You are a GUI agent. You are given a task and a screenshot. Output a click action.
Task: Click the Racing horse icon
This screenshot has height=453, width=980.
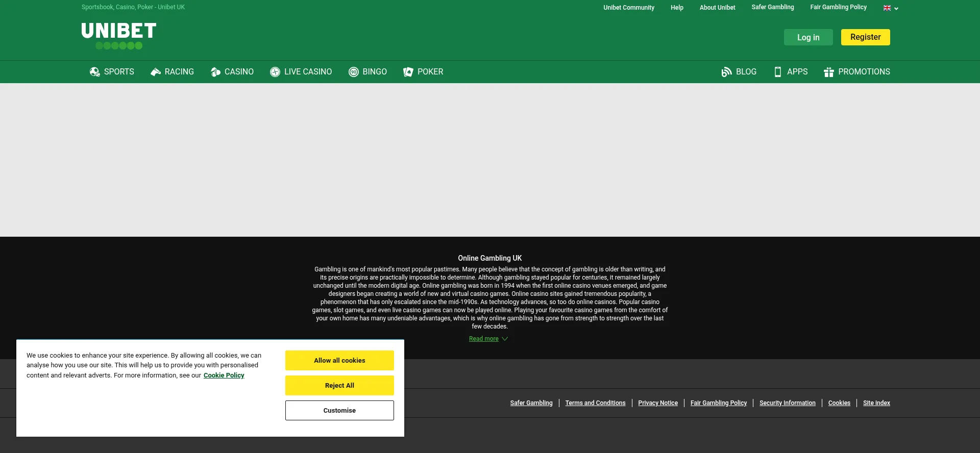156,72
